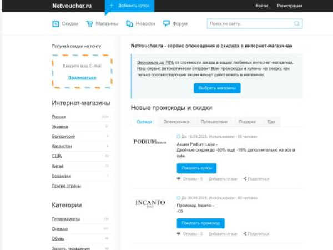
Task: Click share icon under Podium offer
Action: coord(245,179)
